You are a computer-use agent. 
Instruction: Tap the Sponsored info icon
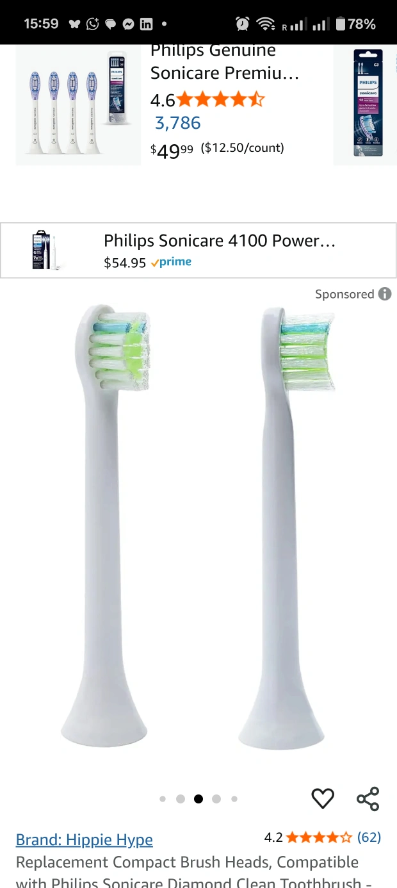(385, 294)
